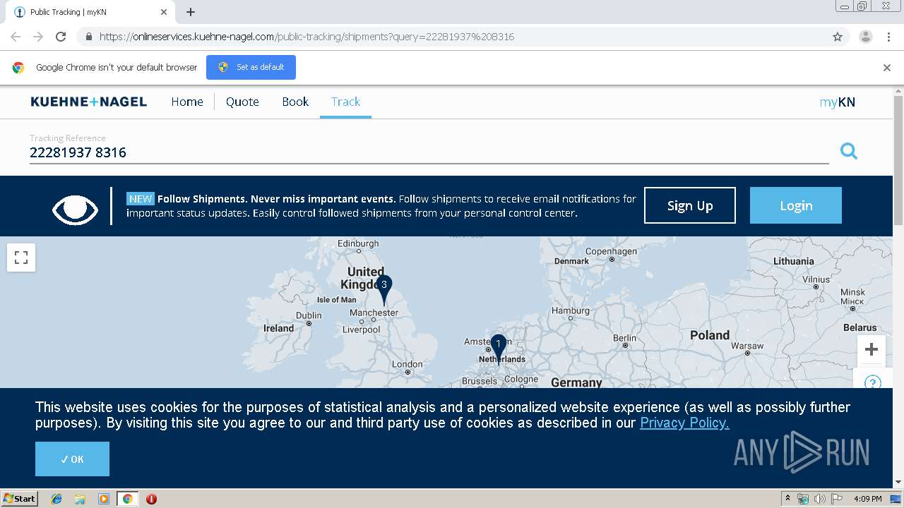904x508 pixels.
Task: Accept cookies with OK button
Action: click(x=72, y=459)
